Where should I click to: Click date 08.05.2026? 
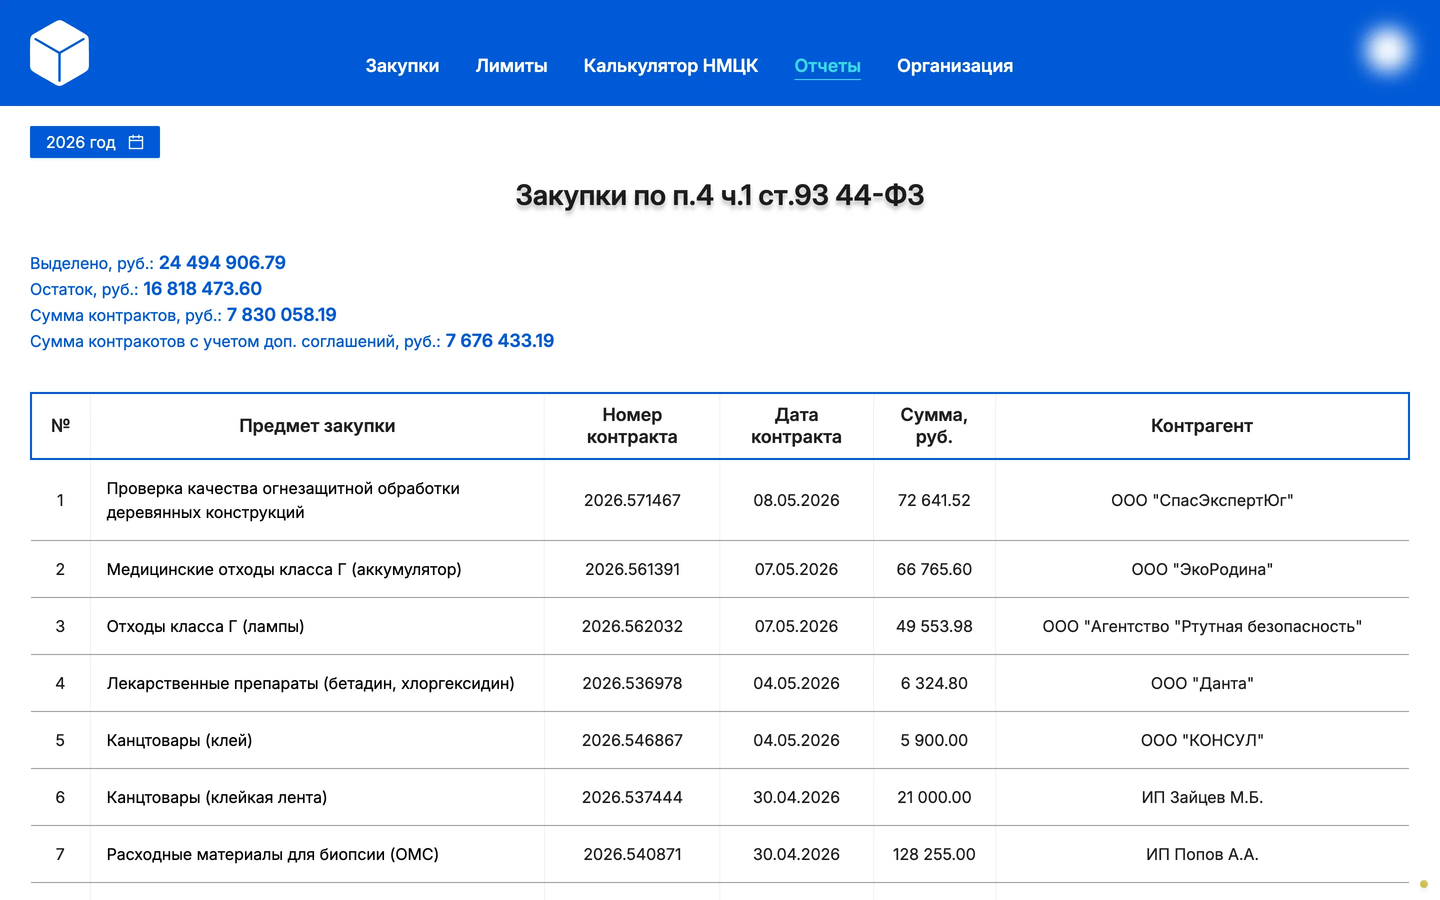click(796, 500)
